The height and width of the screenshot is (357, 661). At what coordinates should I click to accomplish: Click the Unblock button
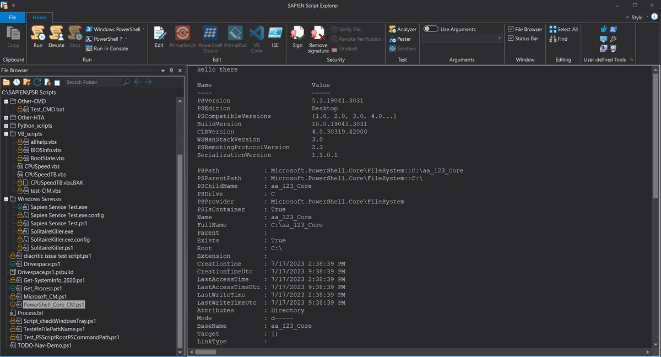tap(344, 48)
